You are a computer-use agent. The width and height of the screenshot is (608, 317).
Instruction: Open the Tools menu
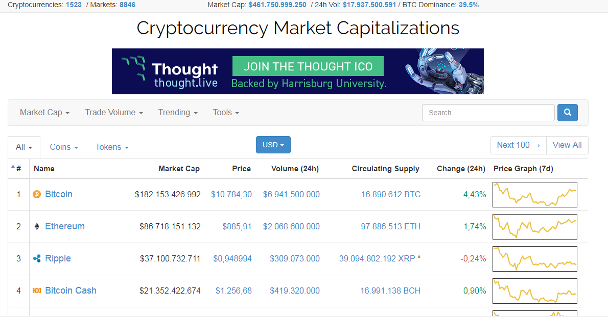click(x=226, y=113)
